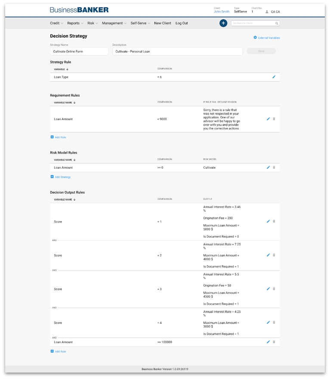330x379 pixels.
Task: Click the SelfServe client type value
Action: tap(241, 12)
